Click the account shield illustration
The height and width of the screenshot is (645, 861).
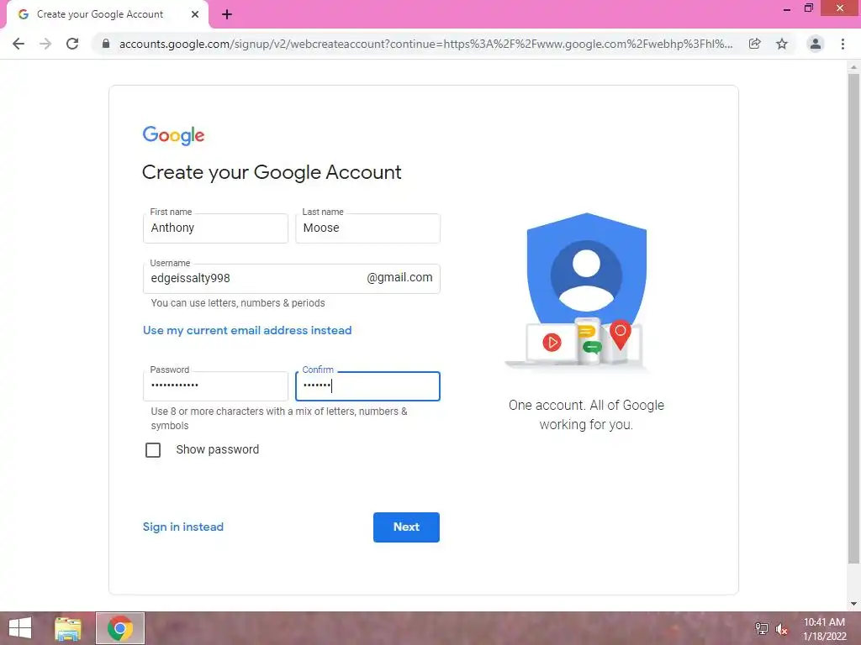click(577, 291)
